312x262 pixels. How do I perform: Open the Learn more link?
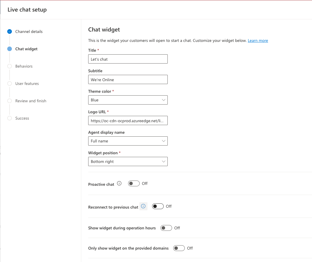[258, 40]
